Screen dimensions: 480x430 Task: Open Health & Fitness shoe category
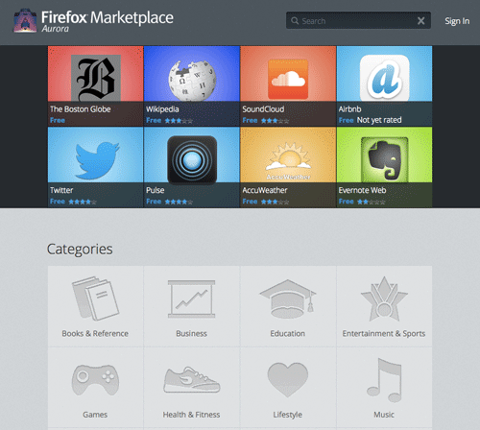tap(192, 388)
